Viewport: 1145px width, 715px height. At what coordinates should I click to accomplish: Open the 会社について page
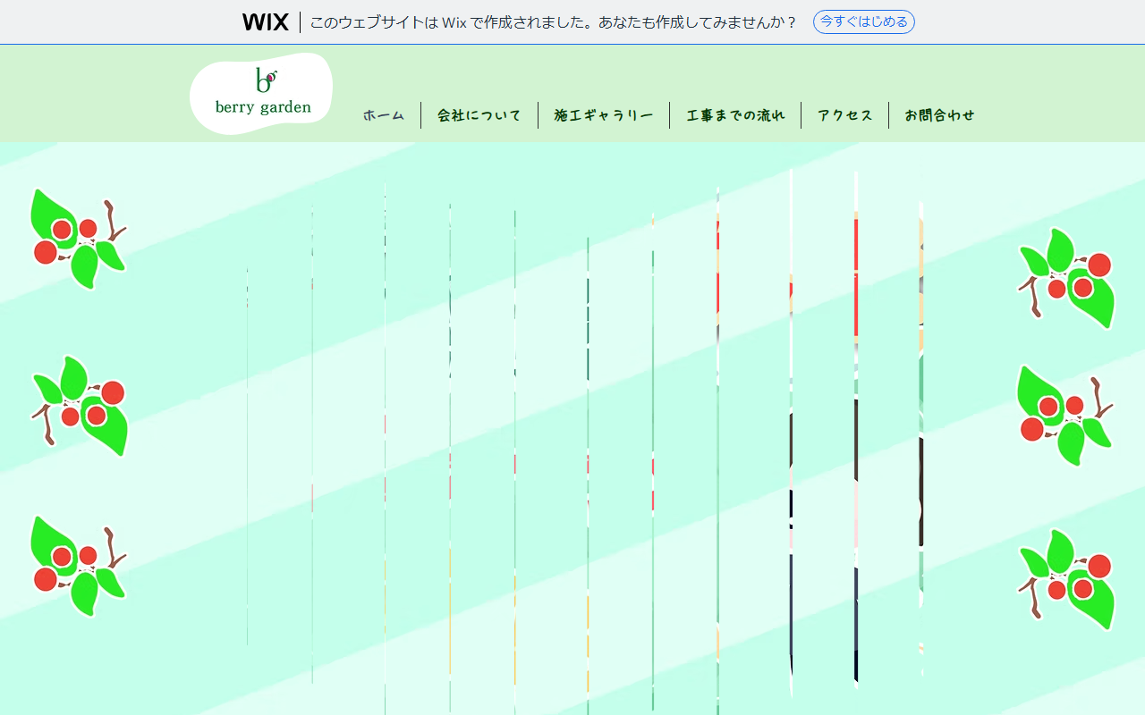pyautogui.click(x=479, y=115)
